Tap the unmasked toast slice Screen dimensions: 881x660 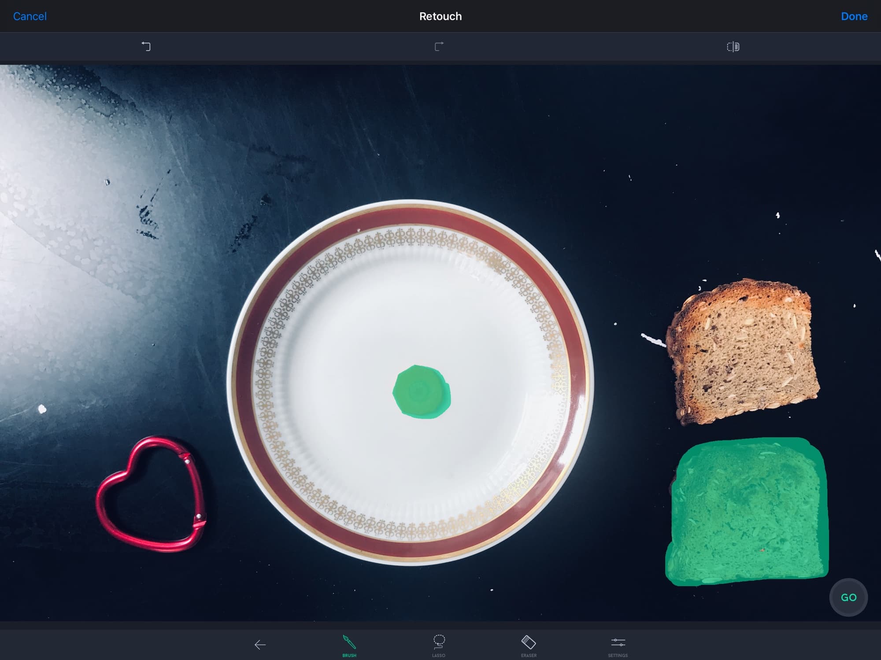(743, 352)
